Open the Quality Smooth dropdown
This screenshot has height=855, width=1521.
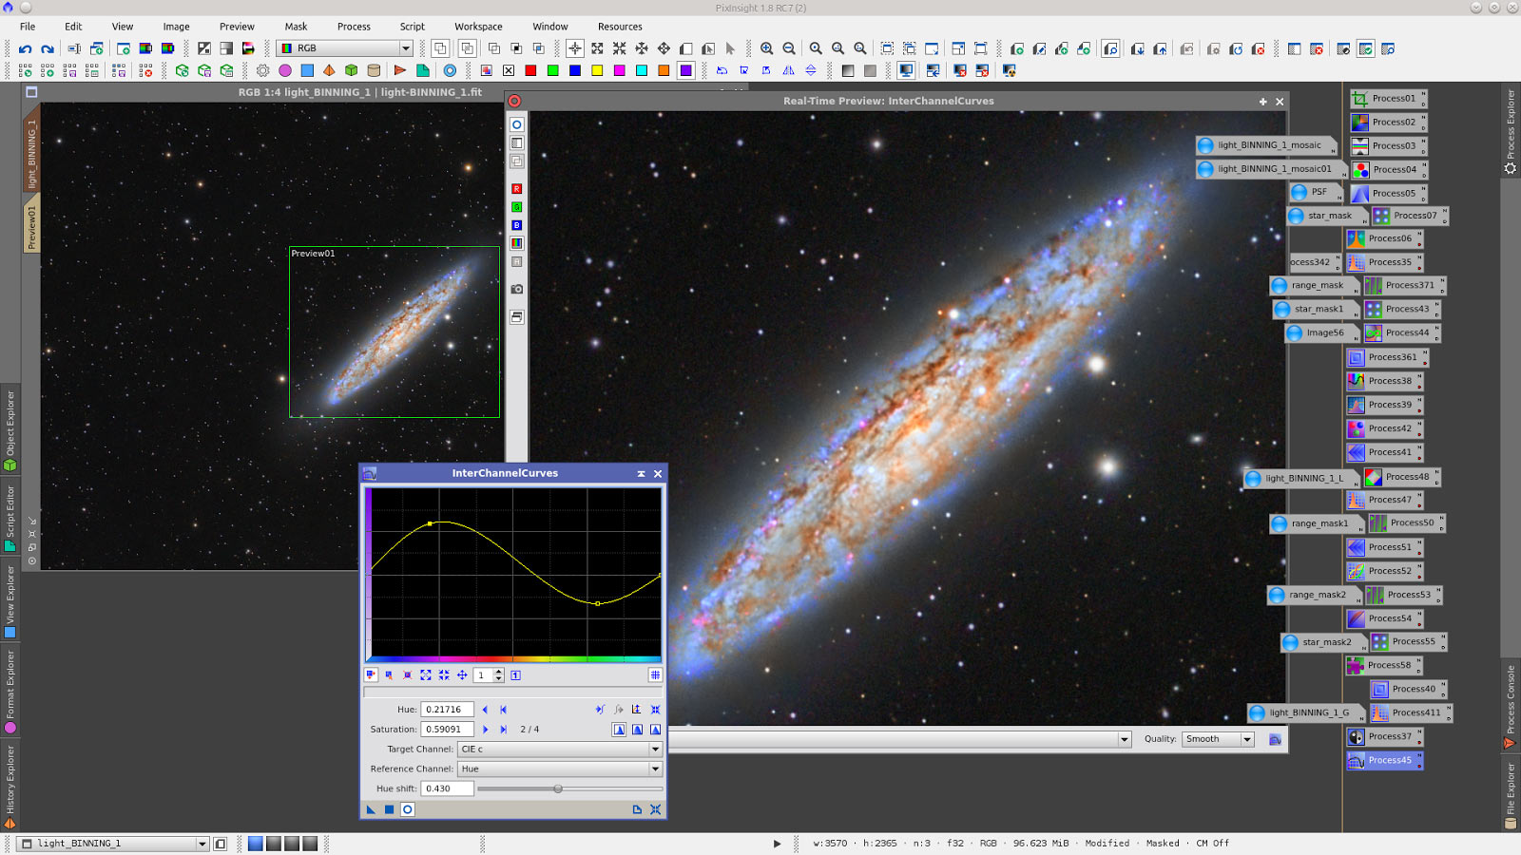point(1219,739)
